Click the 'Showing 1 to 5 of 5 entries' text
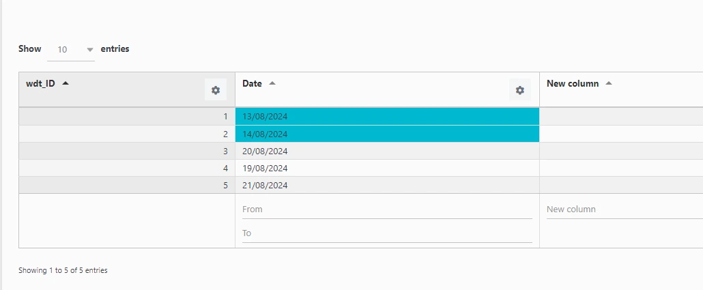 pos(63,270)
